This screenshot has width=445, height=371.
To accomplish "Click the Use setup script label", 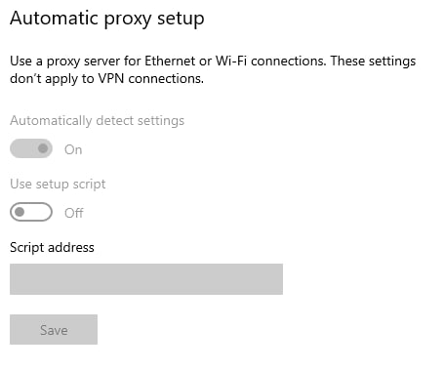I will coord(58,185).
